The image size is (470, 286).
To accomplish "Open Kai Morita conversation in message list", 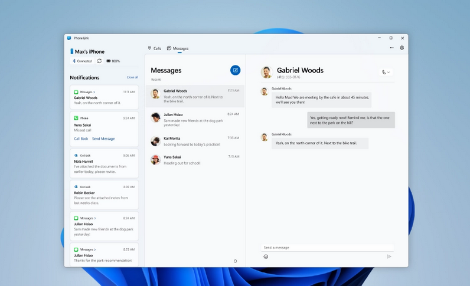I will pyautogui.click(x=195, y=141).
